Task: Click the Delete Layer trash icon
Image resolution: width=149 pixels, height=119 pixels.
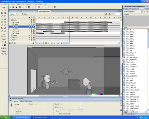Action: (33, 43)
